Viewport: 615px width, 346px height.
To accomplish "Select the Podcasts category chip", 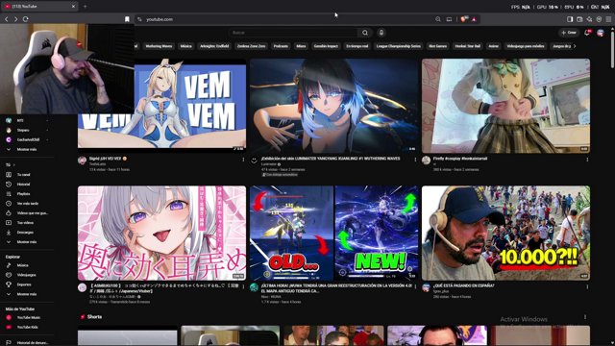I will pyautogui.click(x=281, y=46).
